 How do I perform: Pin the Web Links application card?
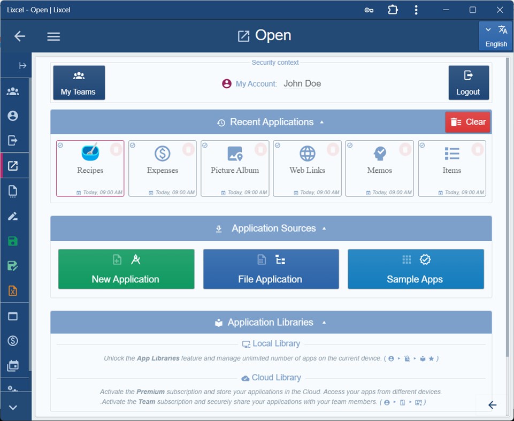point(333,150)
